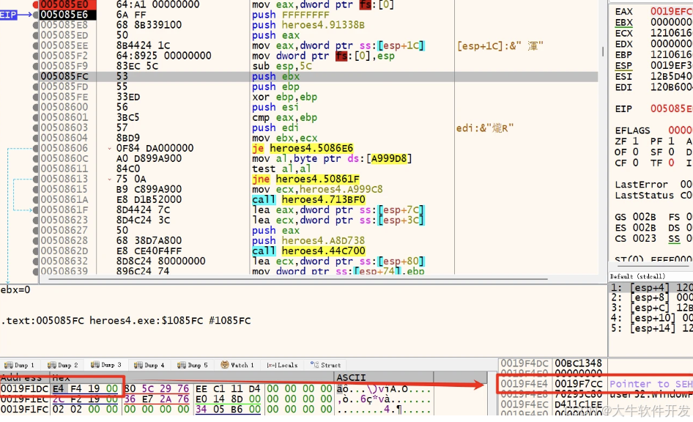Select stack value 00BC1348
693x422 pixels.
click(578, 363)
